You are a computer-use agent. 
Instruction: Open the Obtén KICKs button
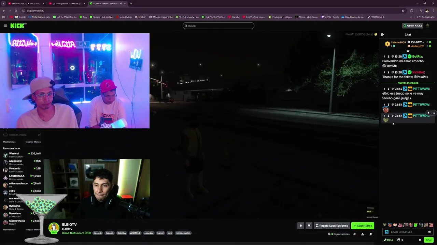click(x=413, y=26)
